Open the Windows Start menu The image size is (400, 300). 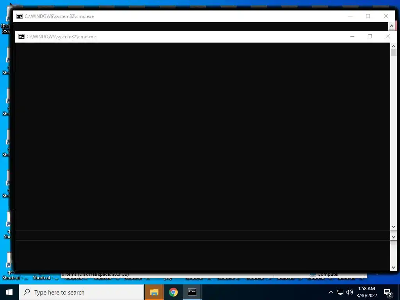[9, 292]
